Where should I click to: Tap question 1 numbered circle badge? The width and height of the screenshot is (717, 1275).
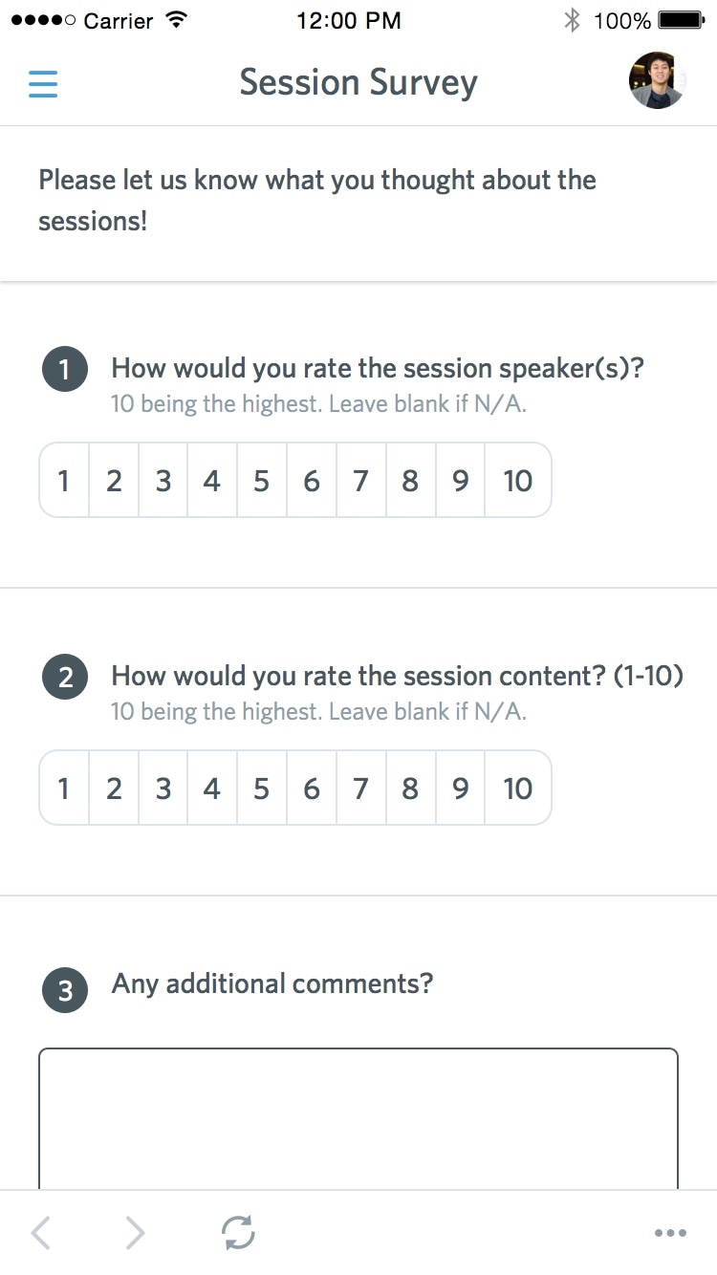tap(64, 368)
